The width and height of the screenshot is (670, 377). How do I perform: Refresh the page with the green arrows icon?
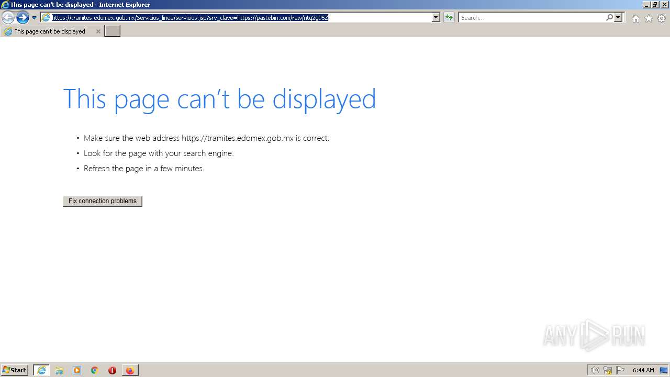coord(449,17)
